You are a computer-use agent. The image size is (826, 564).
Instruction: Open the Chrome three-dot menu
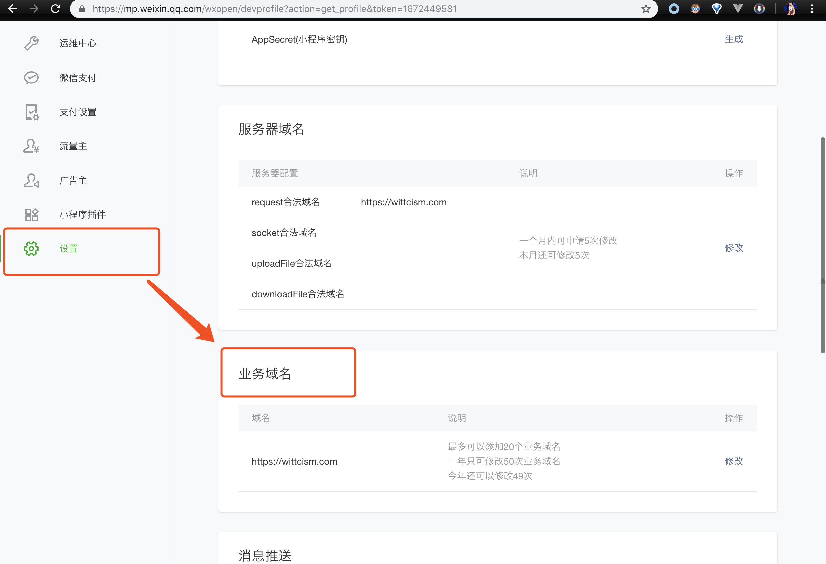click(812, 9)
